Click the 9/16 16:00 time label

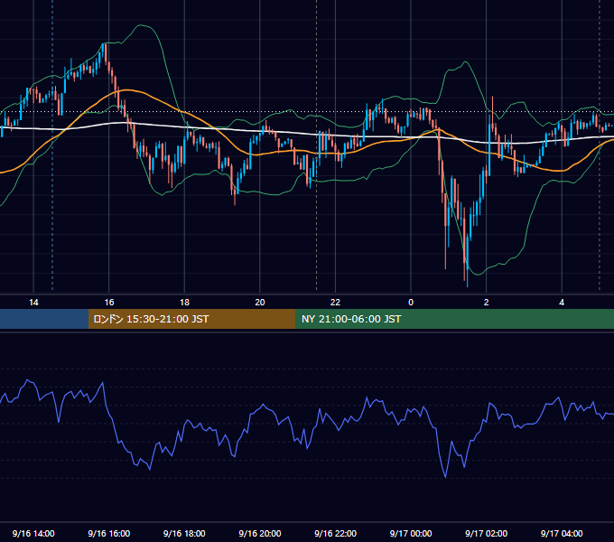tap(109, 533)
